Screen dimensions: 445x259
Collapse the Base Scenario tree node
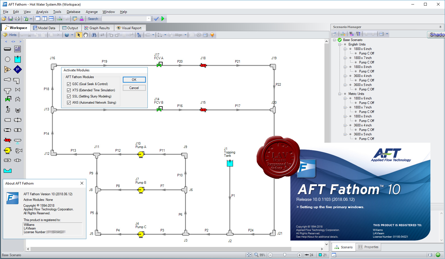pyautogui.click(x=335, y=40)
